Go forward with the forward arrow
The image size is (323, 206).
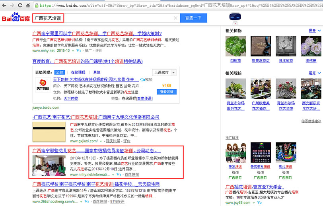click(12, 5)
